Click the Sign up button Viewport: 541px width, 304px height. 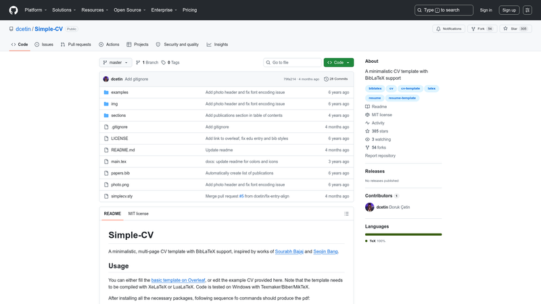point(509,10)
